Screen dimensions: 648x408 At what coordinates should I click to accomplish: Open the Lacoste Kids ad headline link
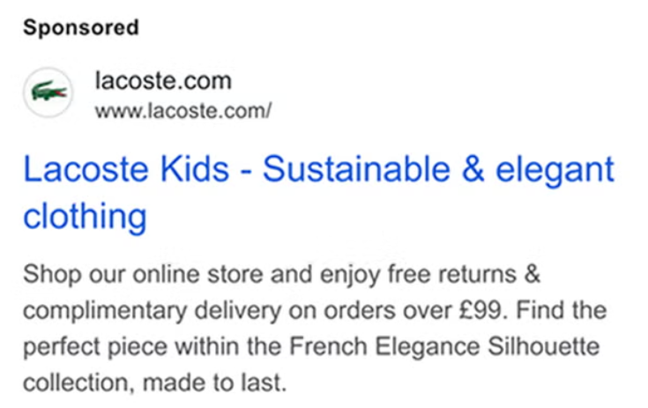pos(317,169)
